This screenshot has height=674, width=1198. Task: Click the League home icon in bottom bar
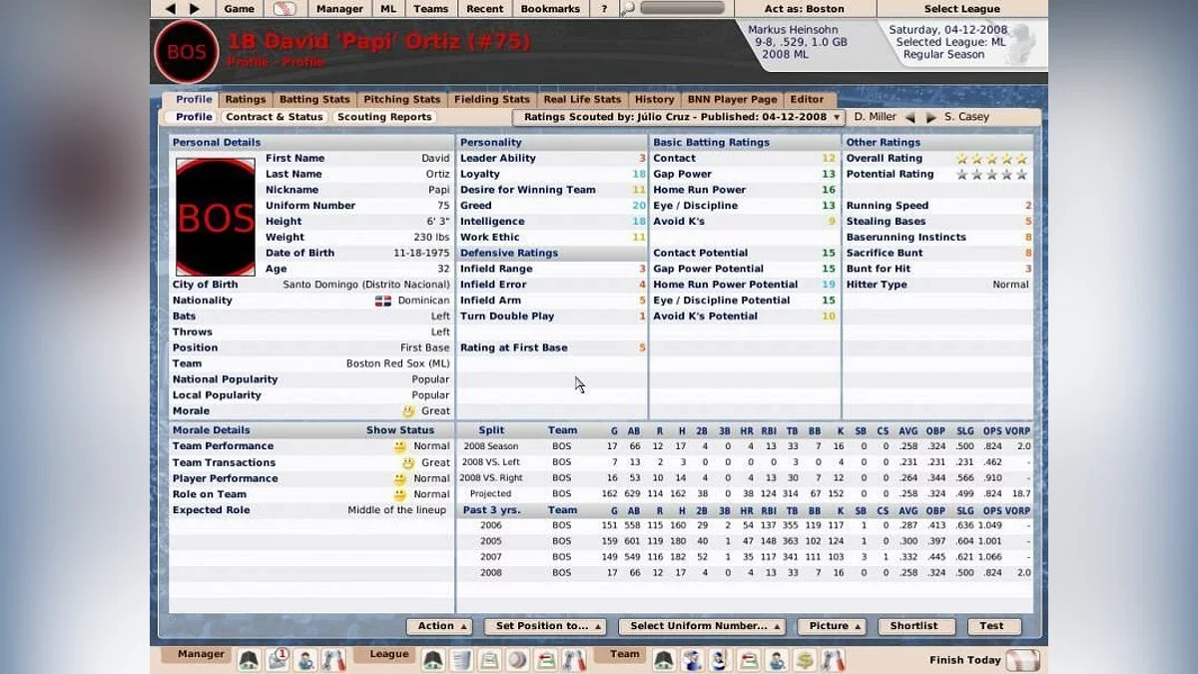(432, 660)
